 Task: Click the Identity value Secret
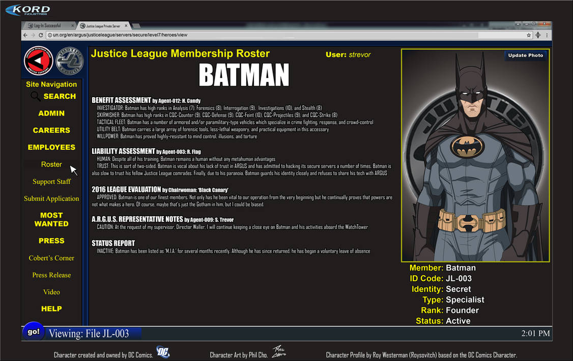pyautogui.click(x=459, y=289)
